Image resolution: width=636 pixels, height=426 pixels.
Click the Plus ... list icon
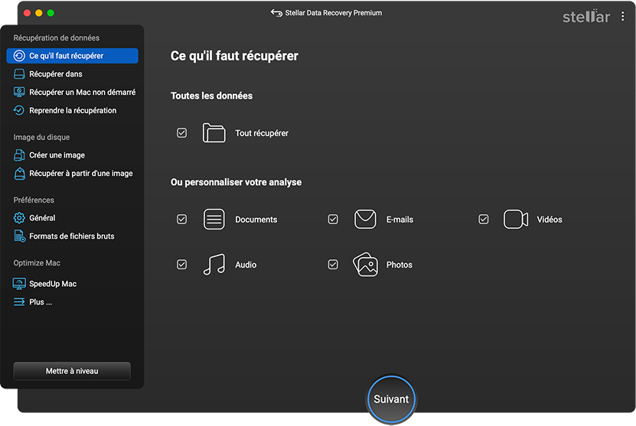[19, 302]
